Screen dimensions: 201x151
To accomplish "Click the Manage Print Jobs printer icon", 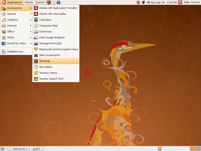I will pyautogui.click(x=36, y=44).
